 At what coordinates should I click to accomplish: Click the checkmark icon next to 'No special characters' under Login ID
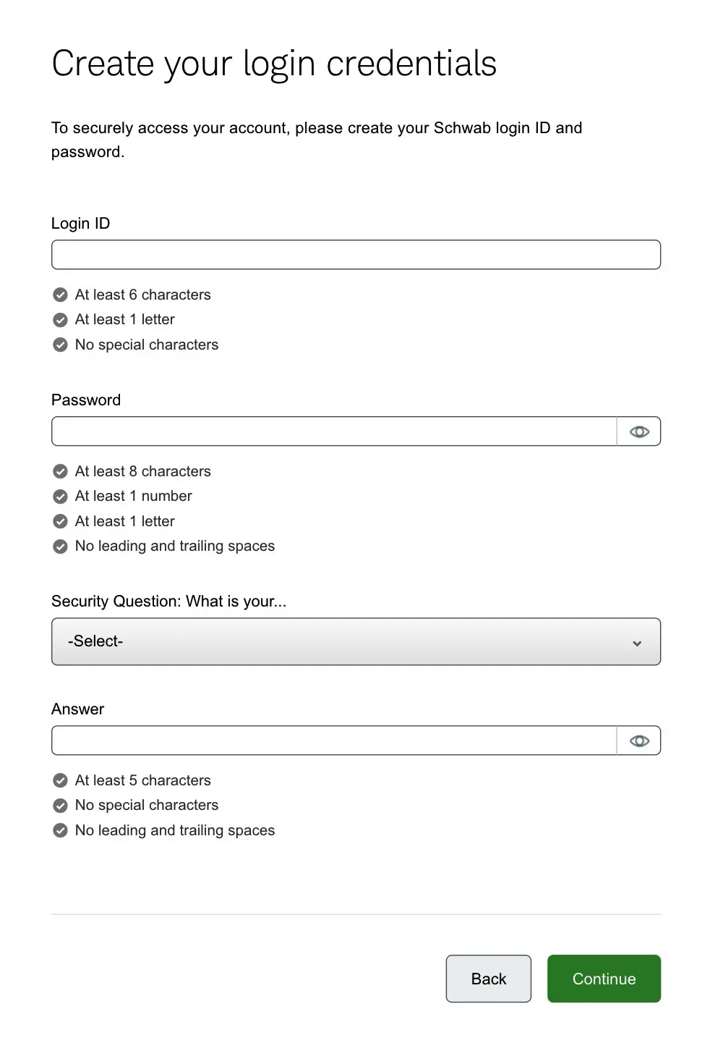pos(61,345)
